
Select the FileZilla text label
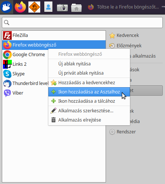pyautogui.click(x=20, y=35)
